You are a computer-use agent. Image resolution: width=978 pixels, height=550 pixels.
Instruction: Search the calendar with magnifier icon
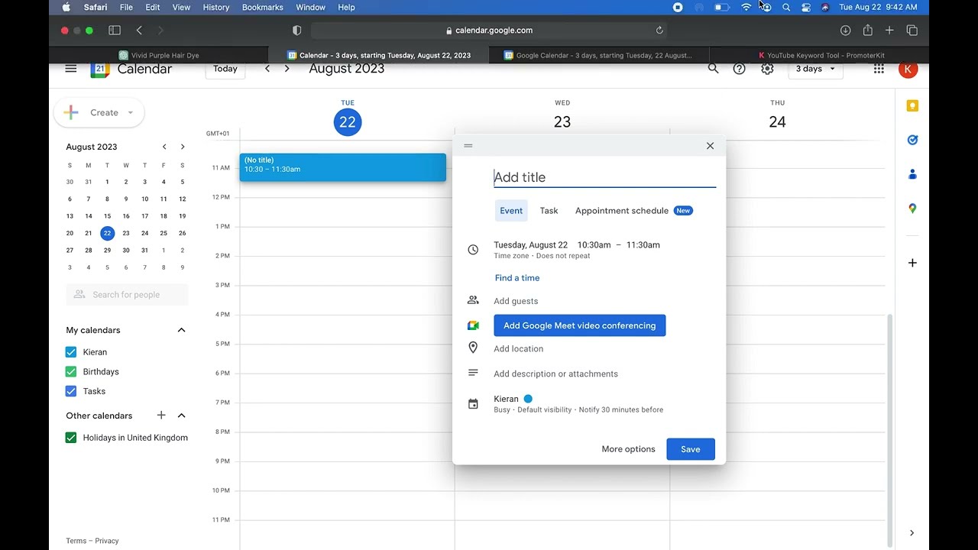coord(713,69)
